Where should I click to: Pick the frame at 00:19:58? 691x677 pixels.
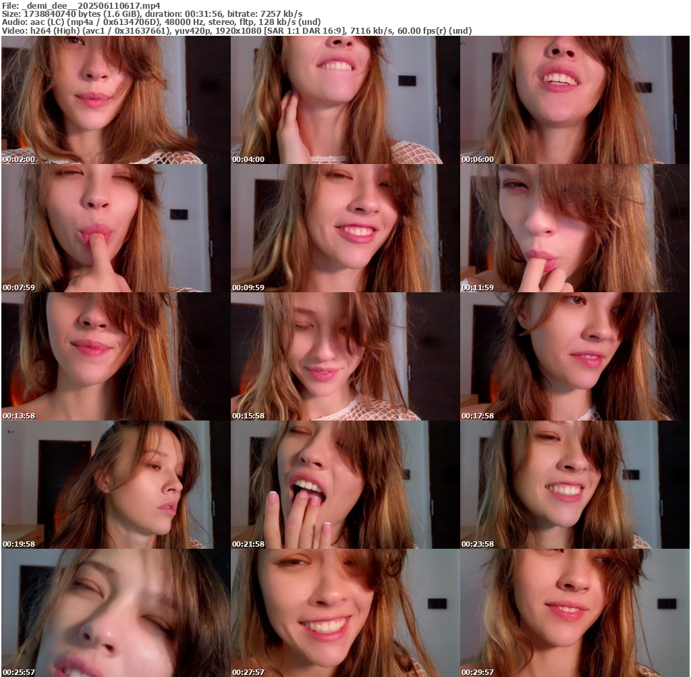115,485
